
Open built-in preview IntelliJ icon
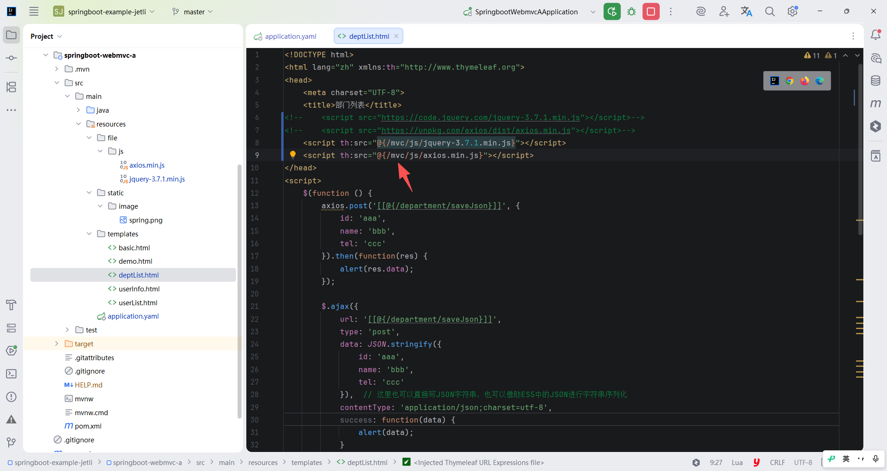coord(775,81)
